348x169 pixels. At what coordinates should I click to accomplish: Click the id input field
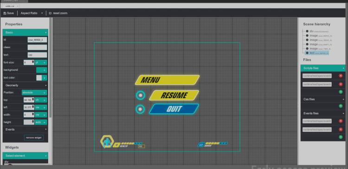pyautogui.click(x=37, y=40)
